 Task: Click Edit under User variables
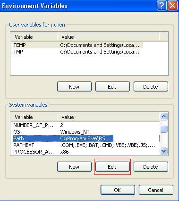click(112, 87)
